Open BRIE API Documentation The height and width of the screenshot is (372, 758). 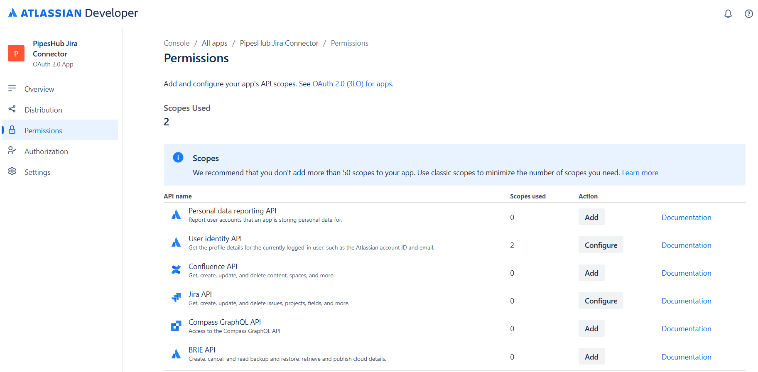[687, 357]
